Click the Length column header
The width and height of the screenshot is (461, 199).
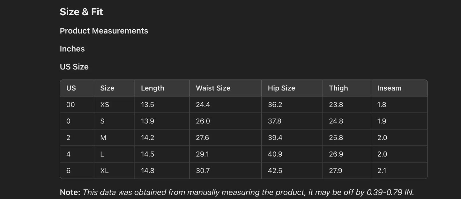click(152, 88)
